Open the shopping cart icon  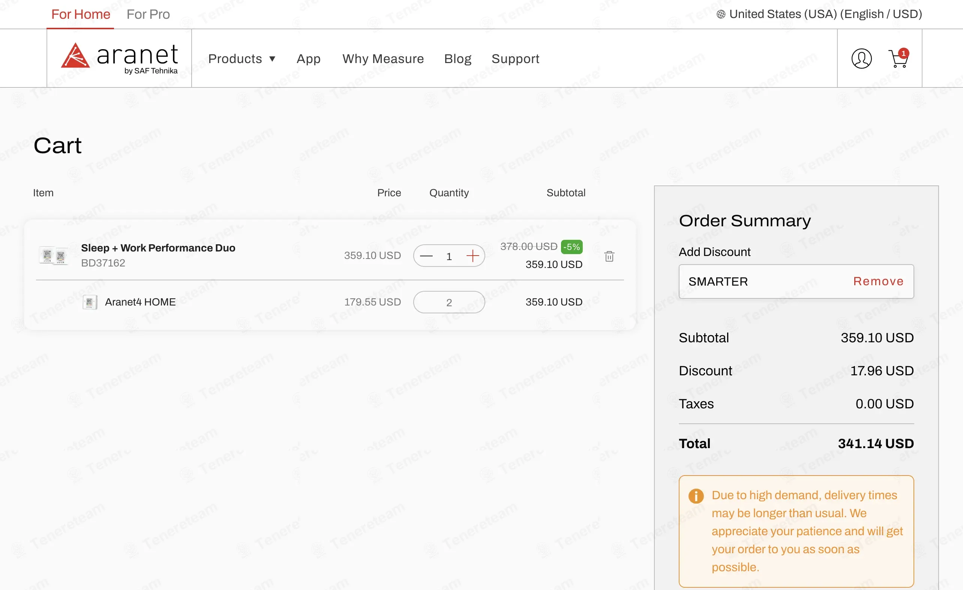click(x=898, y=58)
